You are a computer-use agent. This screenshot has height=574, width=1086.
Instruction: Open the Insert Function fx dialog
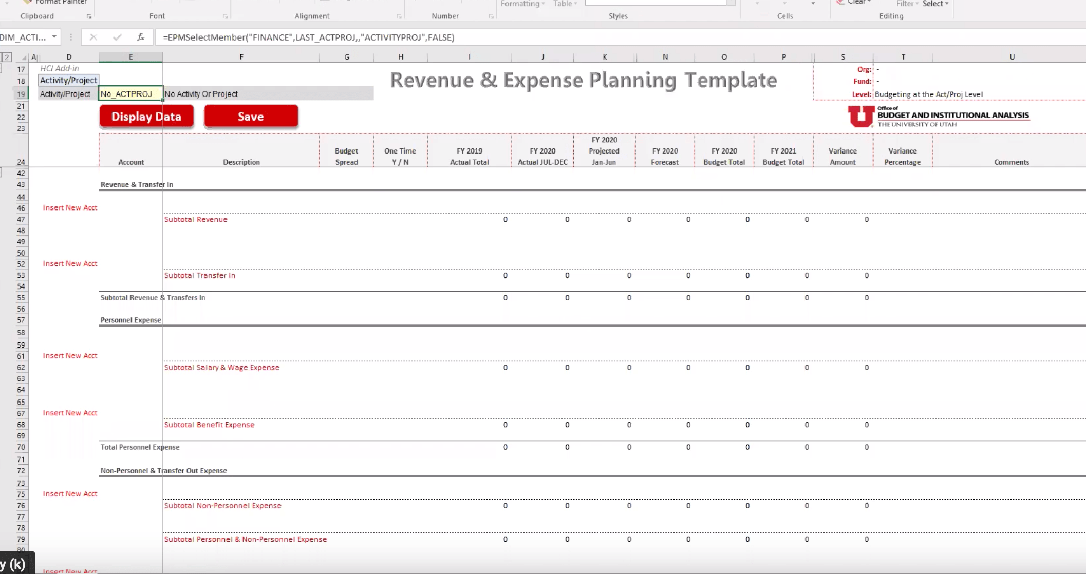click(x=140, y=37)
